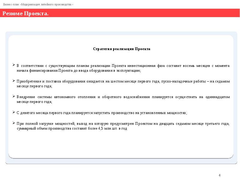Click the arrow bullet before "При полной загрузке"
This screenshot has width=240, height=180.
pos(14,123)
